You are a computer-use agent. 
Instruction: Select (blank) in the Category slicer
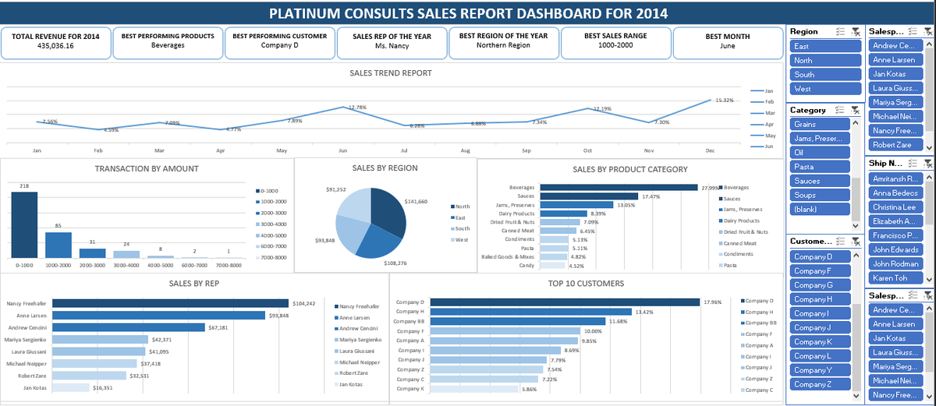820,210
